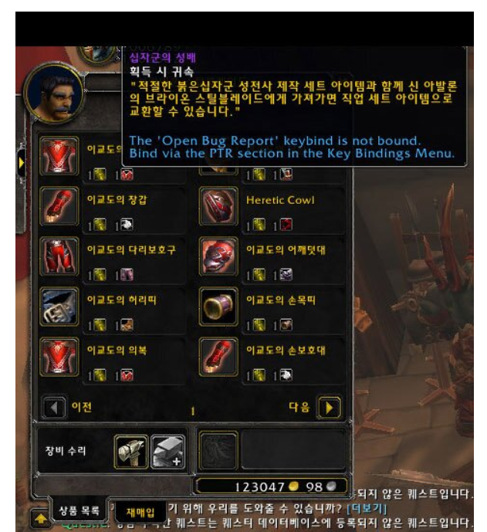Expand the yellow side arrow on left edge
The width and height of the screenshot is (487, 532).
coord(22,163)
